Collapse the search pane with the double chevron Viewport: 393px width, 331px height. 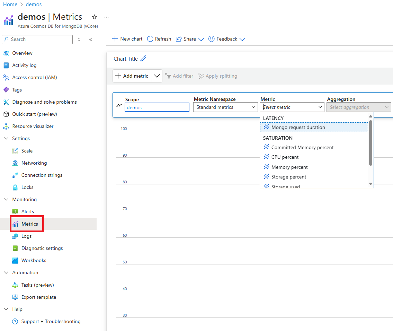[90, 39]
